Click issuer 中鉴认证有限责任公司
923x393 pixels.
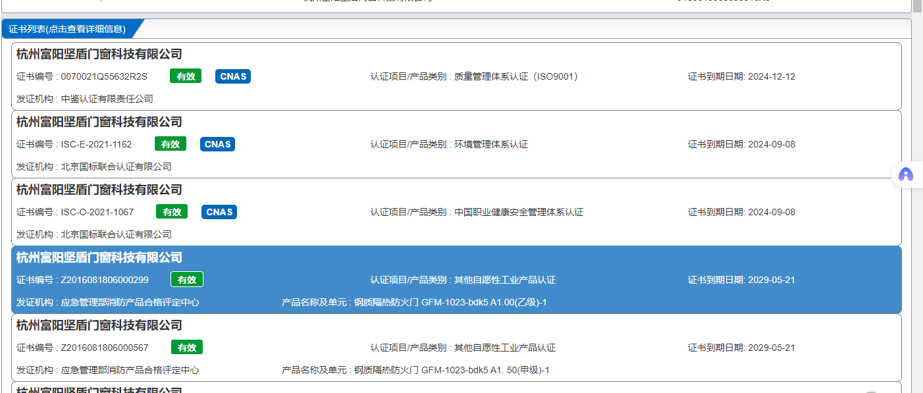107,99
